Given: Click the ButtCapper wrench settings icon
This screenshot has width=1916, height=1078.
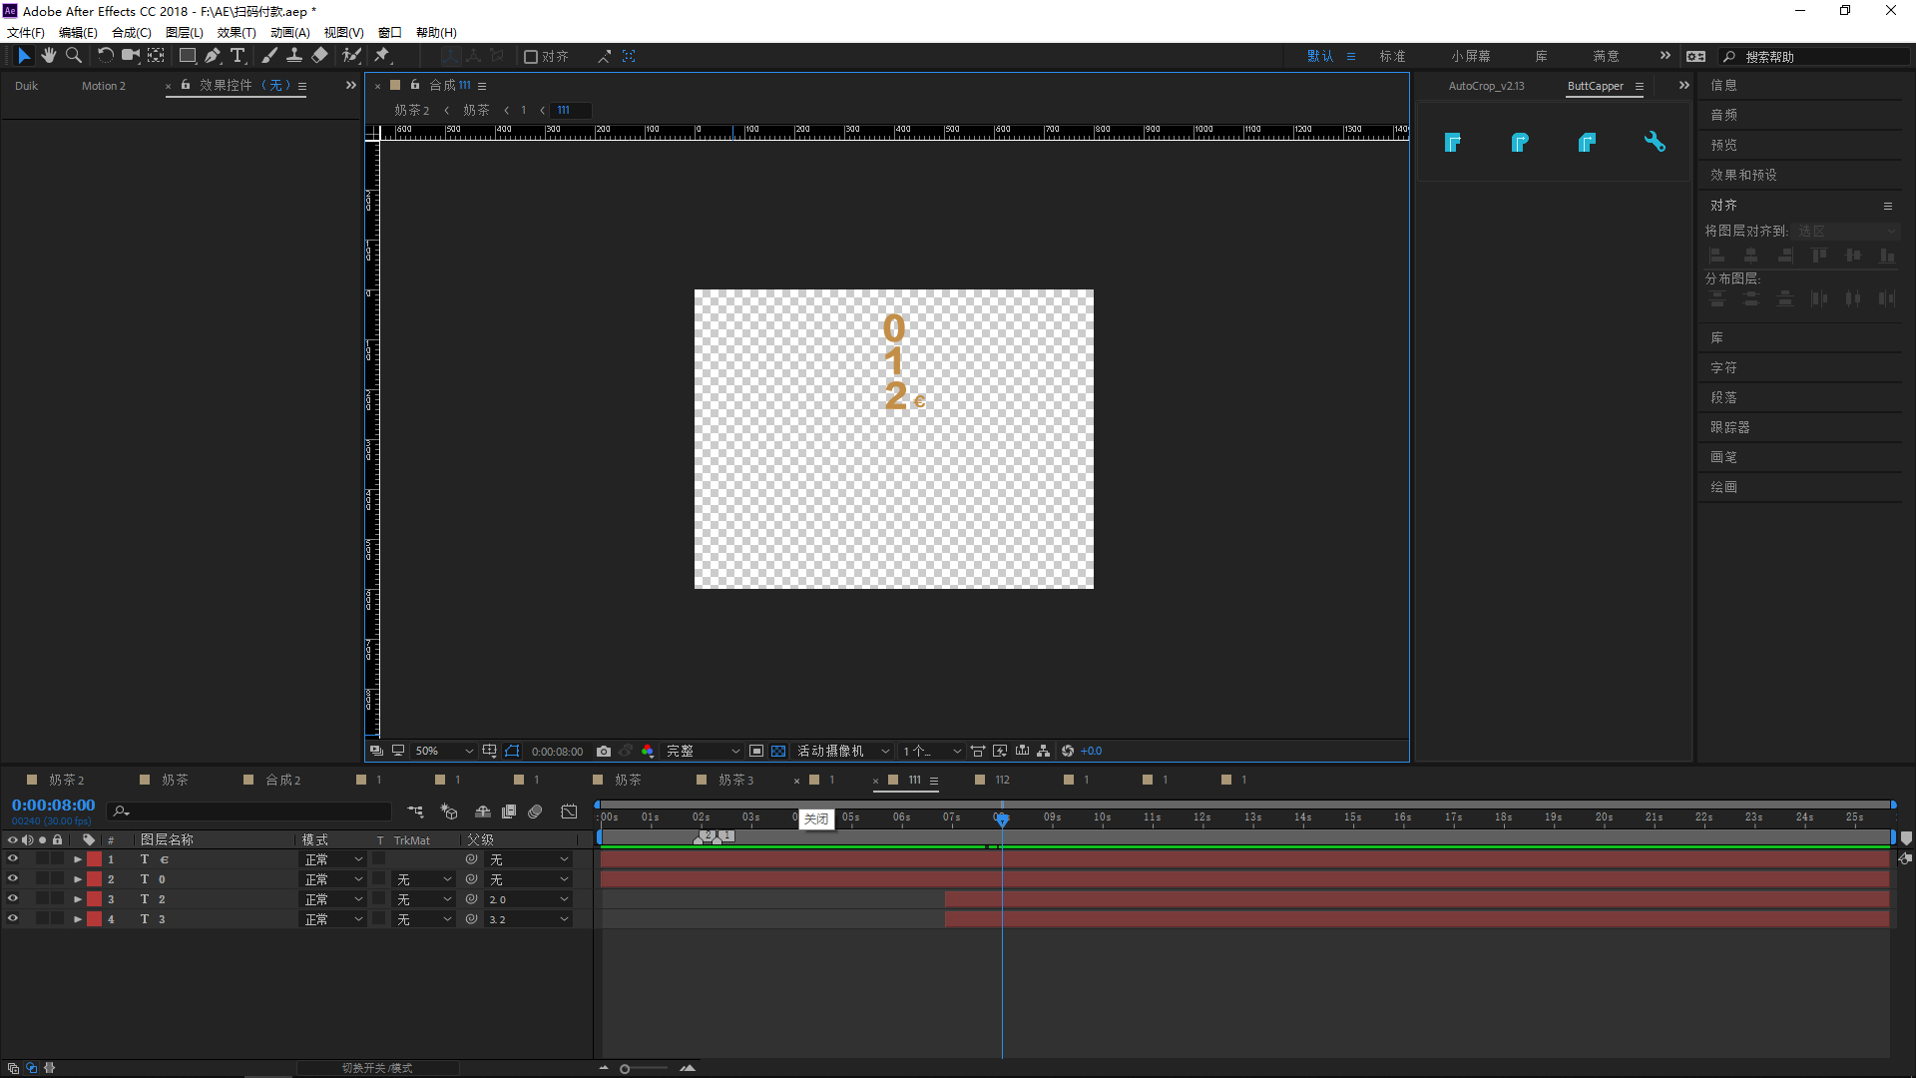Looking at the screenshot, I should coord(1655,143).
